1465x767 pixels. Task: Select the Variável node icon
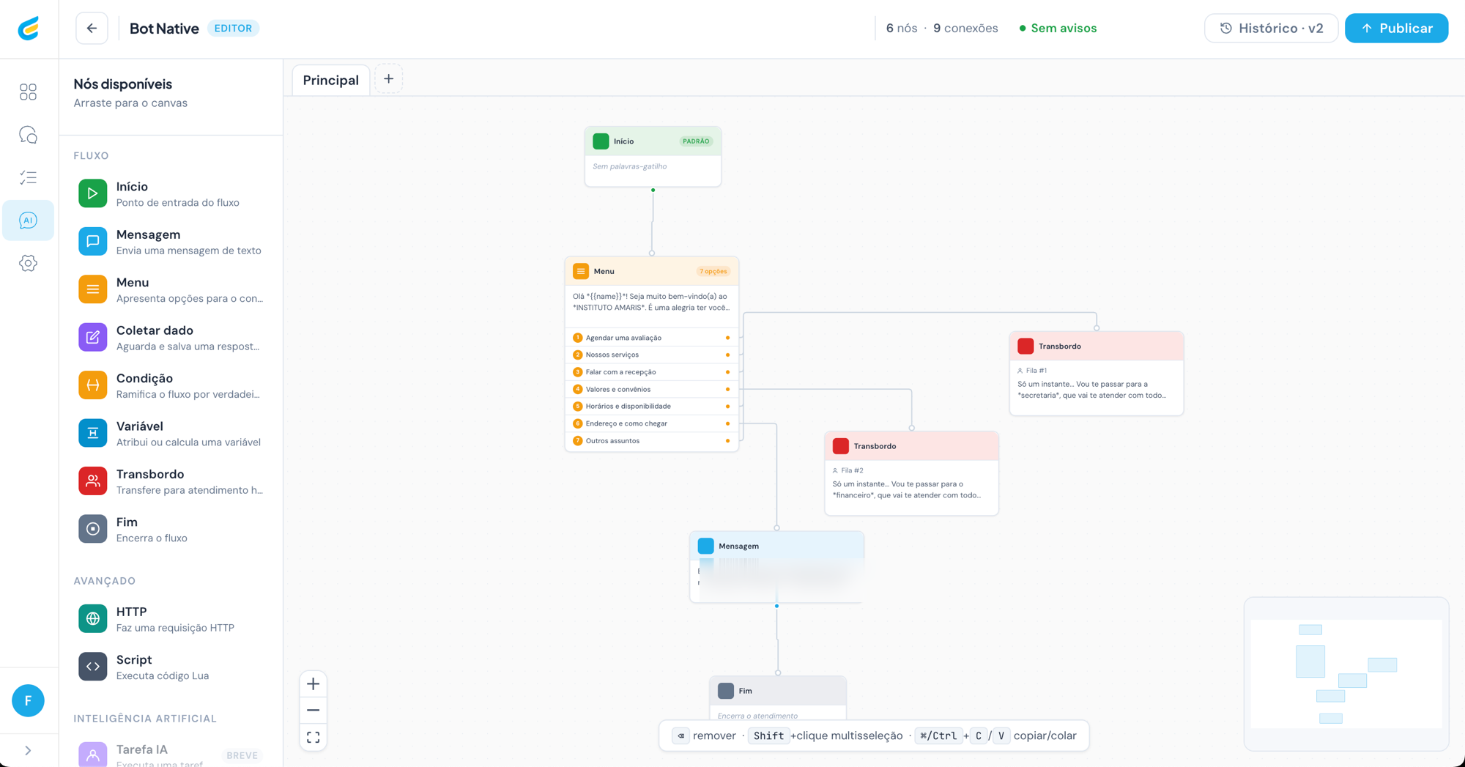tap(93, 433)
